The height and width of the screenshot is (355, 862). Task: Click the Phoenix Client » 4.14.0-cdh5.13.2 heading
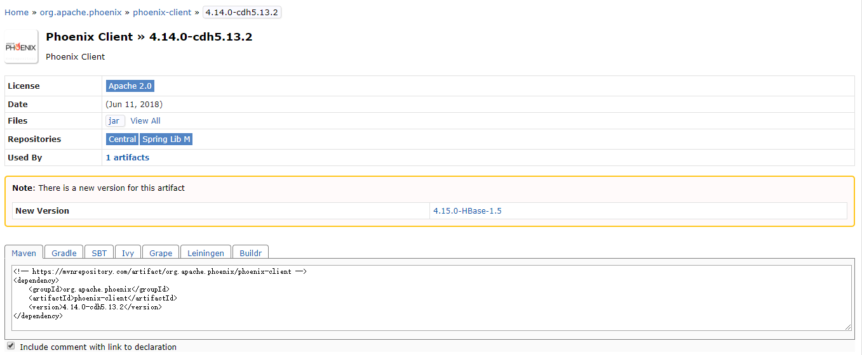click(149, 37)
